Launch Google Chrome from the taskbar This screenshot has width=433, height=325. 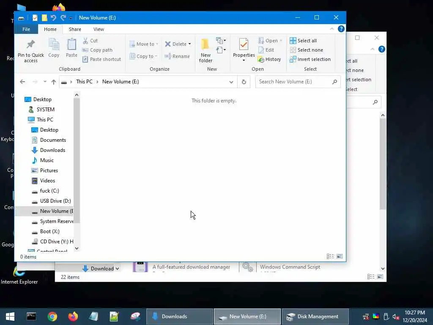[52, 317]
